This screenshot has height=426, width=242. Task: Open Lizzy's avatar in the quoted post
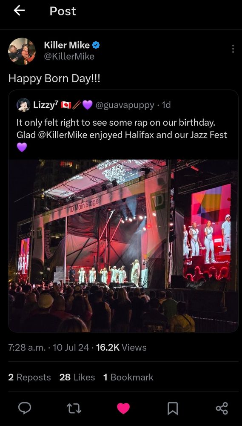coord(23,105)
